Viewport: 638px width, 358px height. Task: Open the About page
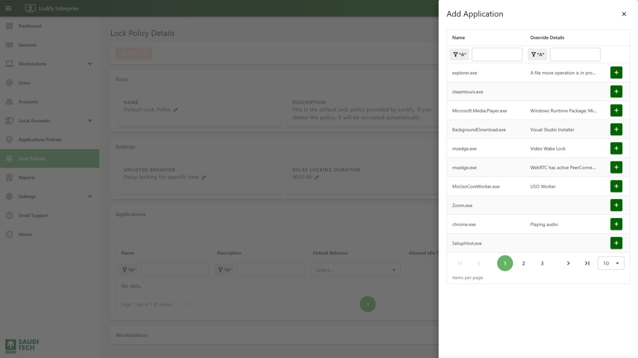point(50,234)
